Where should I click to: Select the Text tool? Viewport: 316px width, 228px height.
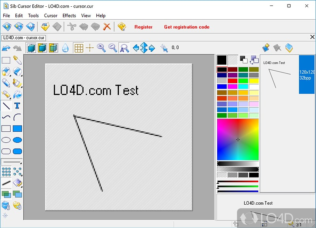(17, 106)
